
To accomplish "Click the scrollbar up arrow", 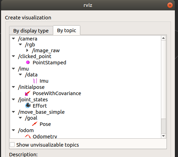I will click(163, 38).
